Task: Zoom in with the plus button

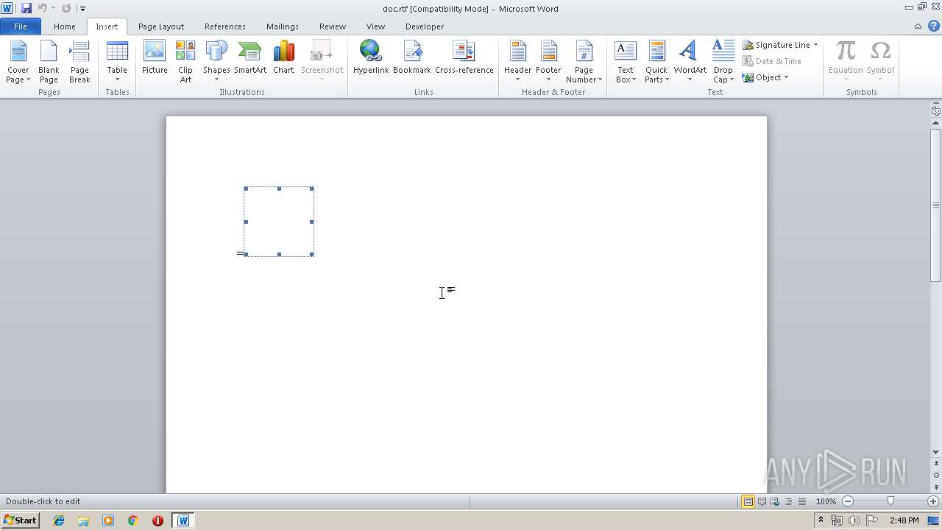Action: click(932, 501)
